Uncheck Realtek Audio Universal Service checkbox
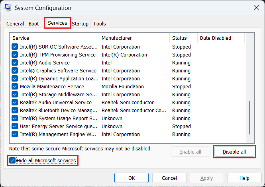This screenshot has width=265, height=187. click(15, 103)
